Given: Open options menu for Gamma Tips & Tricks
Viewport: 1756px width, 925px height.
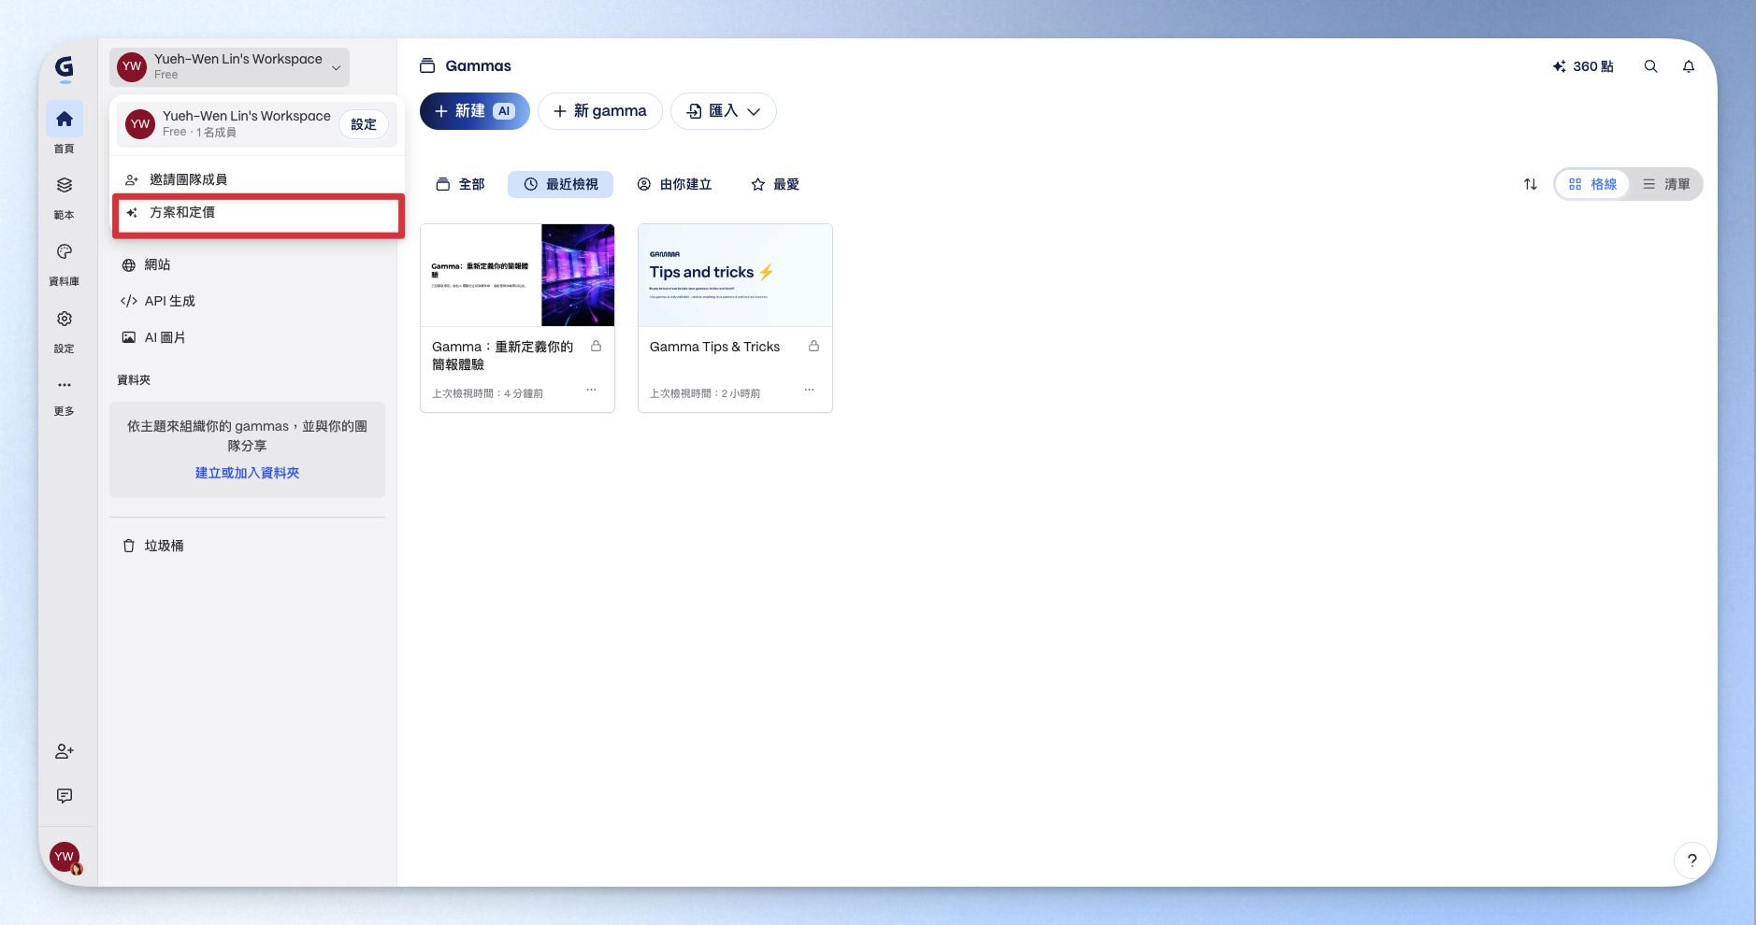Looking at the screenshot, I should point(809,390).
